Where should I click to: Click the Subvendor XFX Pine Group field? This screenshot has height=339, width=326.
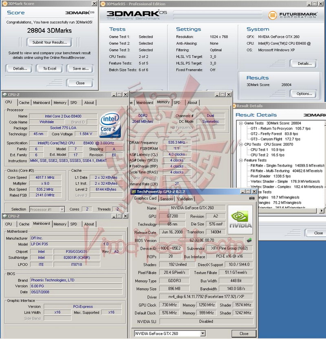click(x=229, y=248)
